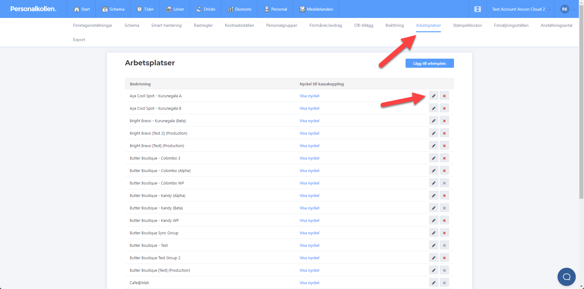Click Visa nyckel for Butter Boutique Sync Group
Image resolution: width=584 pixels, height=289 pixels.
tap(309, 233)
